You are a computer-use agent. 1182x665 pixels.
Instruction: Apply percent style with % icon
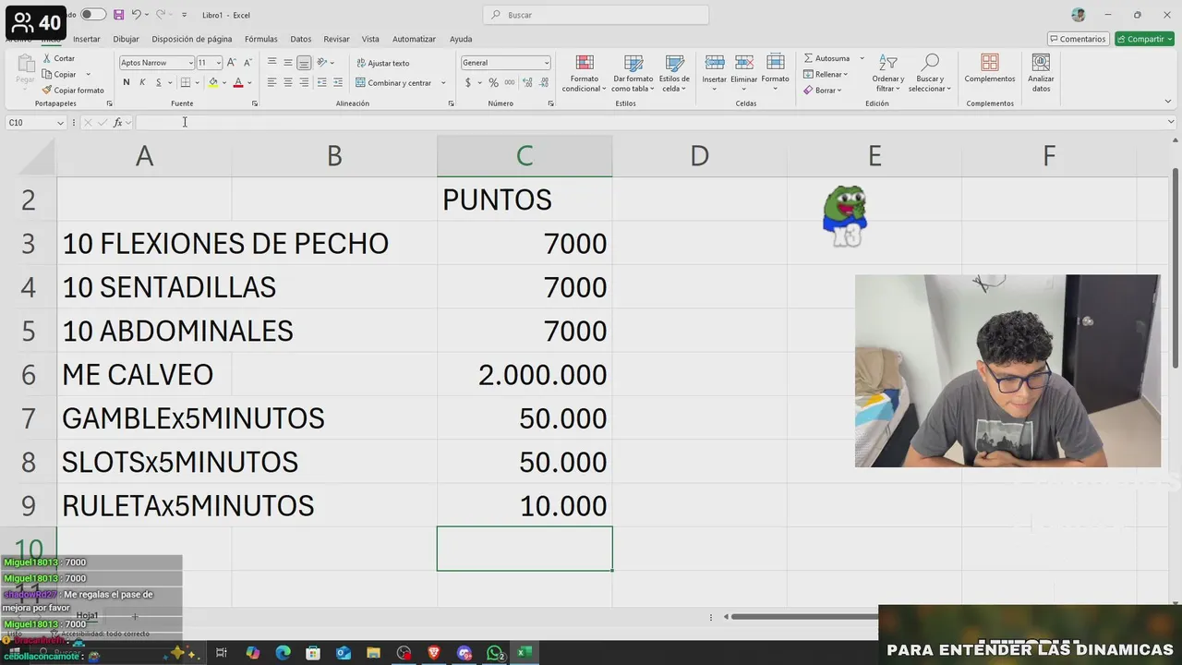(493, 82)
